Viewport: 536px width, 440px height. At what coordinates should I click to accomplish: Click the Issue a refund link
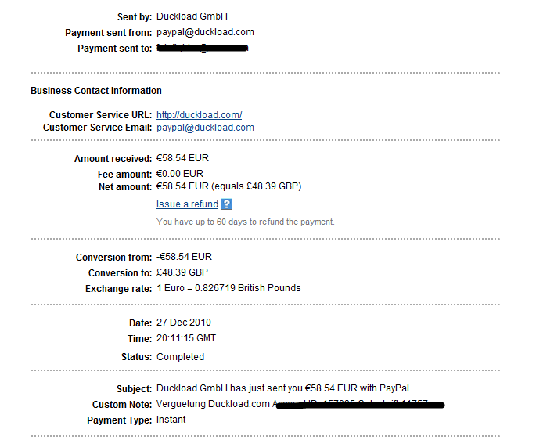(187, 204)
